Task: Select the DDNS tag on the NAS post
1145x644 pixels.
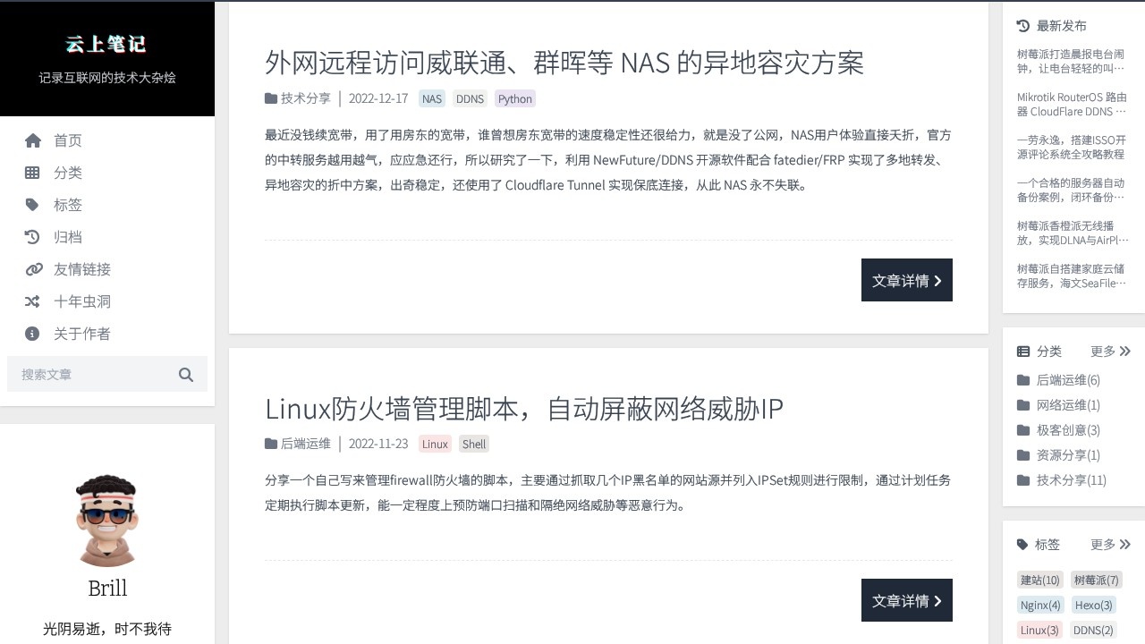Action: click(470, 98)
